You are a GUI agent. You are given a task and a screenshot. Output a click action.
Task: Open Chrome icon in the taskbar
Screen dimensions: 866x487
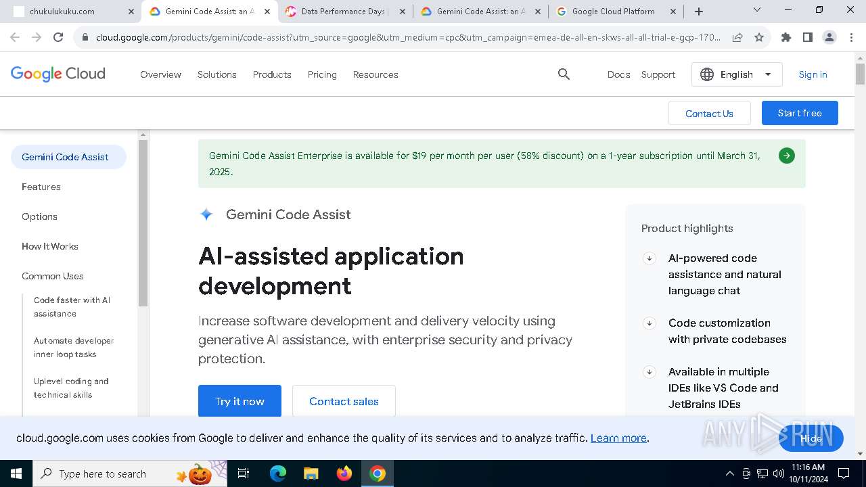click(378, 473)
